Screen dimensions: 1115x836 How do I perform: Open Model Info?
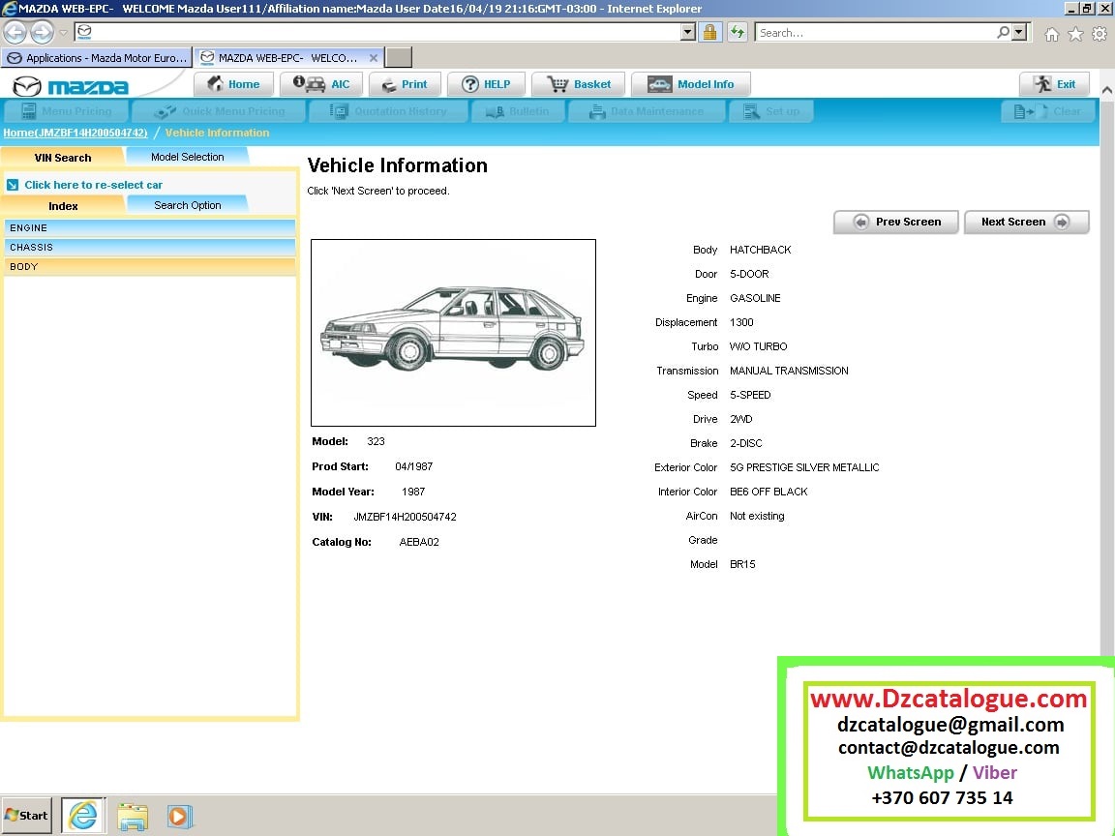(690, 84)
